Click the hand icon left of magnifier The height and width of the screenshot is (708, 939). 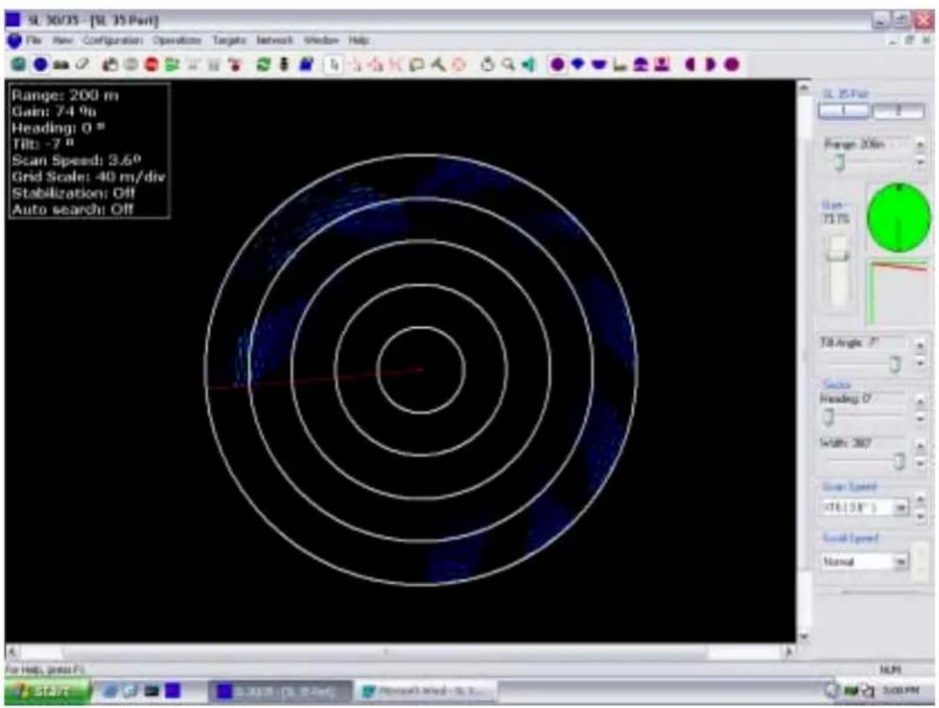(487, 64)
